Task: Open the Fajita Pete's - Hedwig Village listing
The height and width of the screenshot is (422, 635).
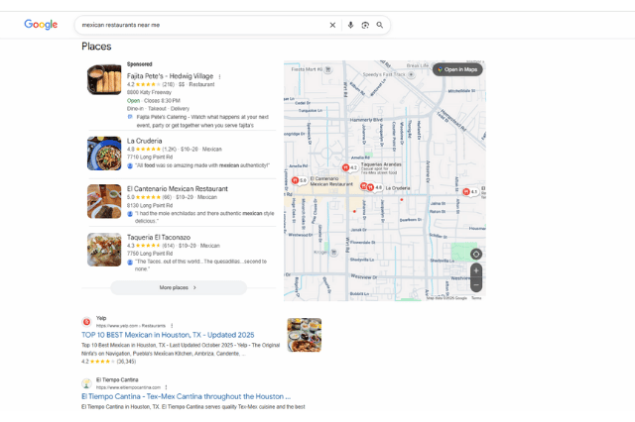Action: [170, 76]
